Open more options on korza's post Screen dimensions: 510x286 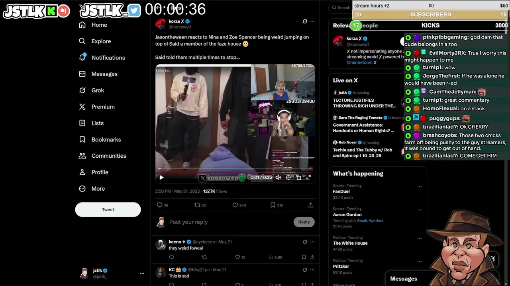(312, 21)
